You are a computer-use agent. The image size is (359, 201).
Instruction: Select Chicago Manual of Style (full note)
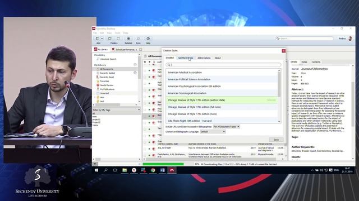[222, 107]
